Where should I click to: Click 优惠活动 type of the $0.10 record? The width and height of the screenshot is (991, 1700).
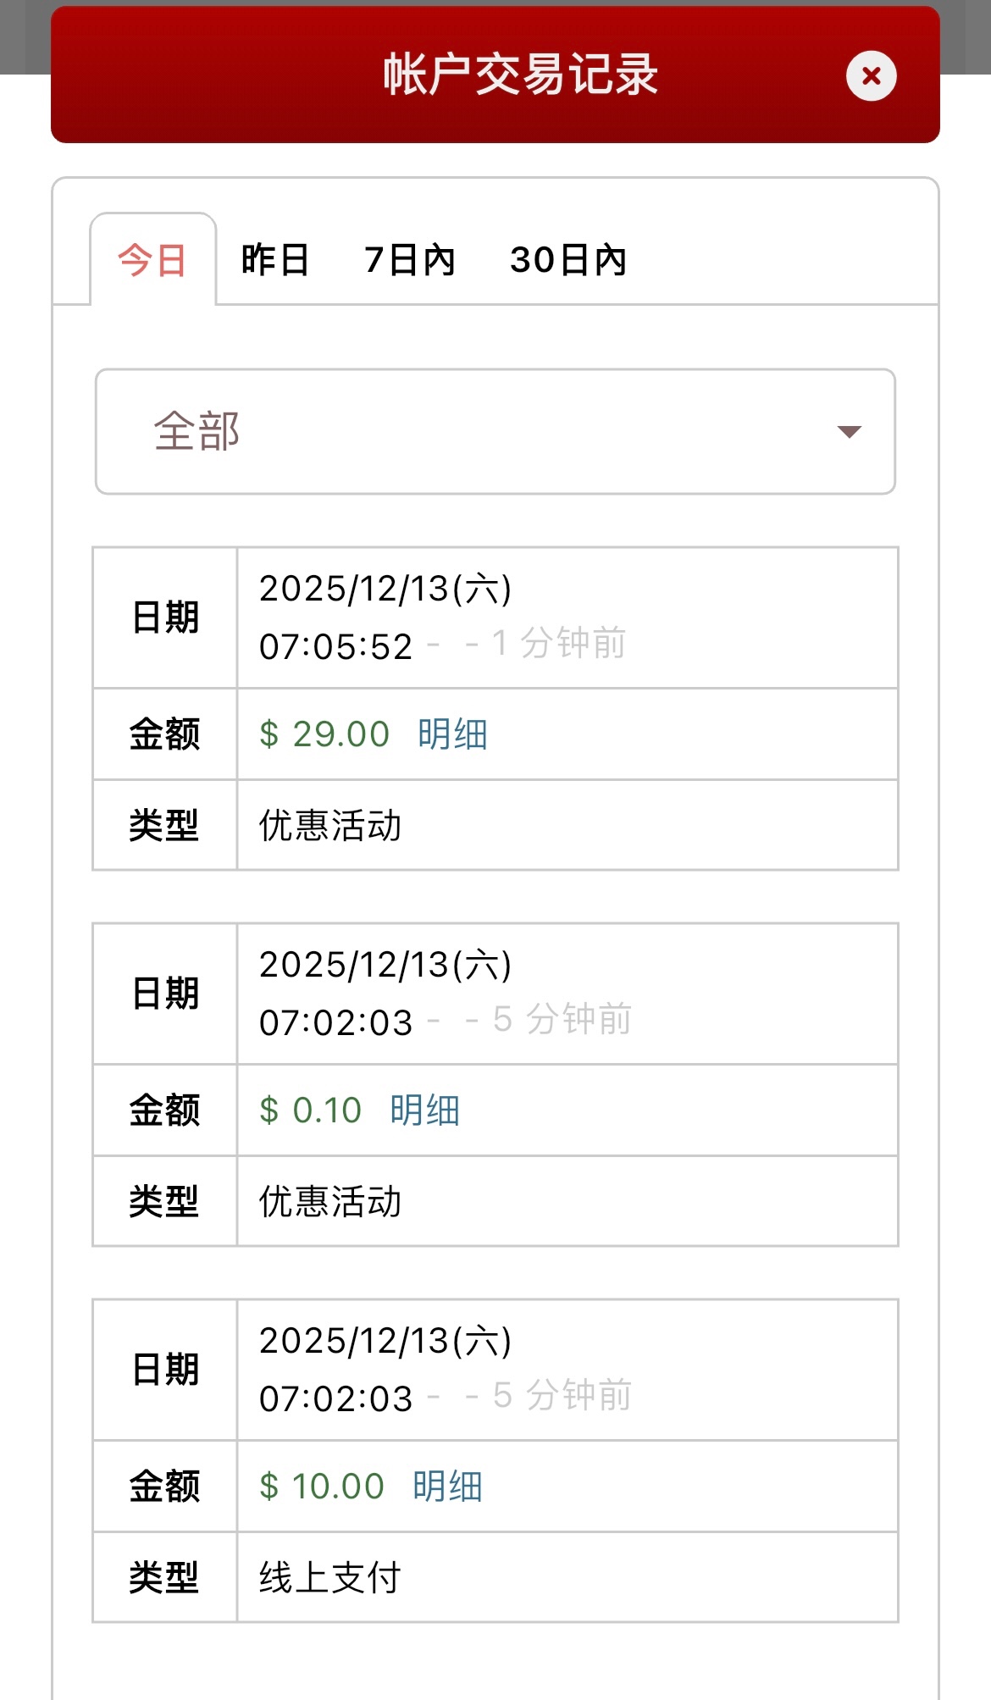click(330, 1201)
